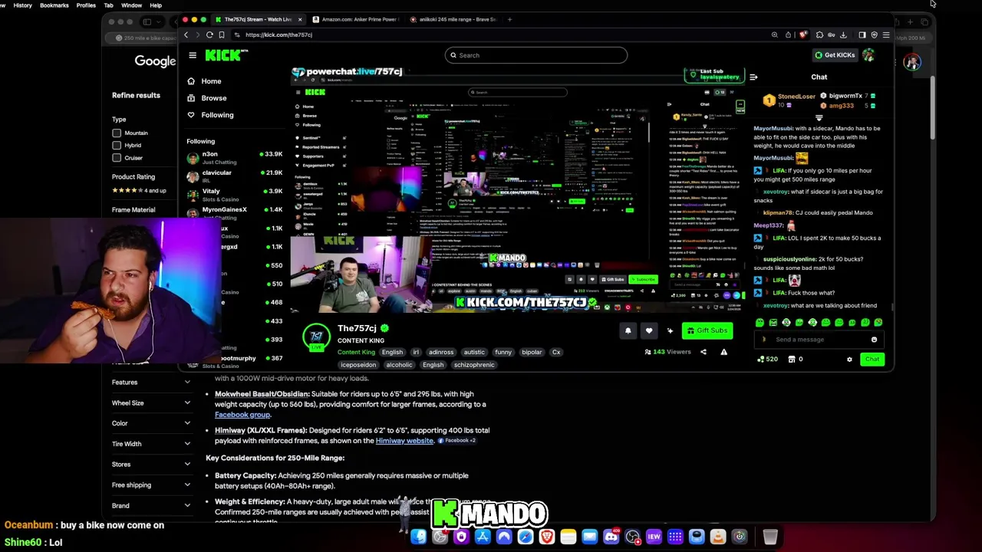Select The757cj Stream browser tab
This screenshot has height=552, width=982.
pos(258,19)
